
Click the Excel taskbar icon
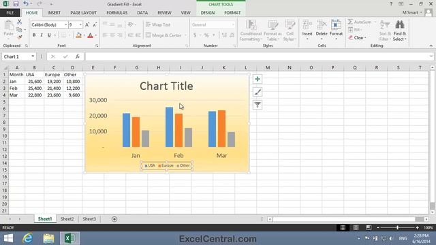point(69,238)
